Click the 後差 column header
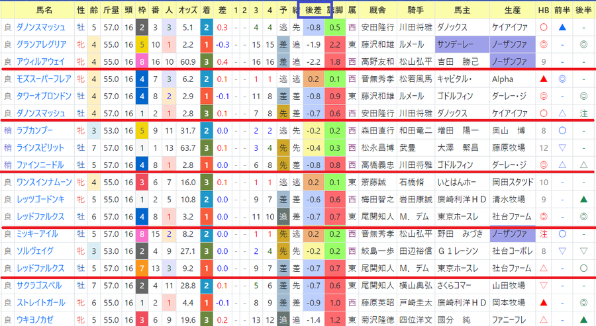The width and height of the screenshot is (596, 326). [314, 10]
